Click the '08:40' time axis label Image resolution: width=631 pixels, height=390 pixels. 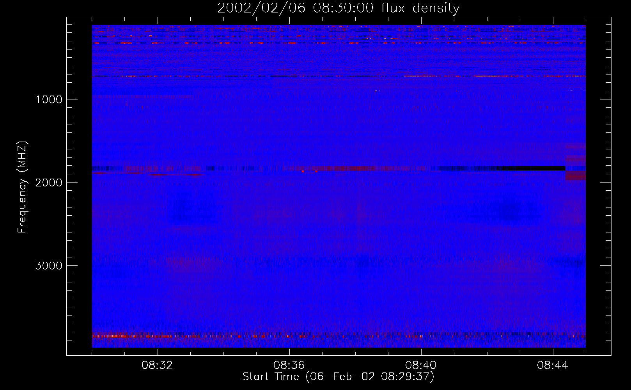421,365
